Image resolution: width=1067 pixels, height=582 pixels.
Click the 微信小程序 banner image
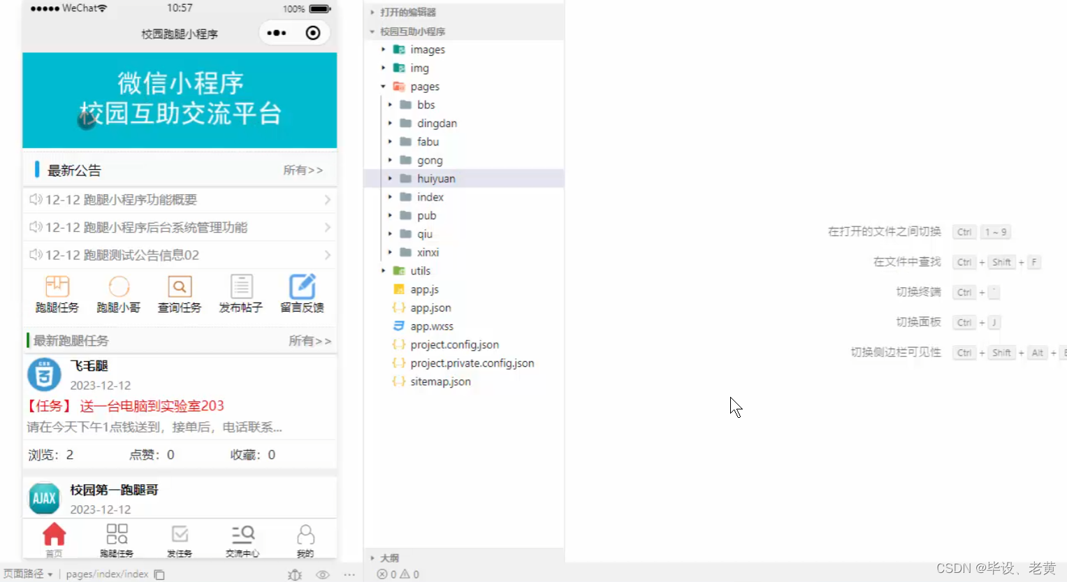(x=180, y=100)
